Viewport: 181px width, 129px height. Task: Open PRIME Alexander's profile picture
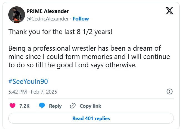(16, 15)
